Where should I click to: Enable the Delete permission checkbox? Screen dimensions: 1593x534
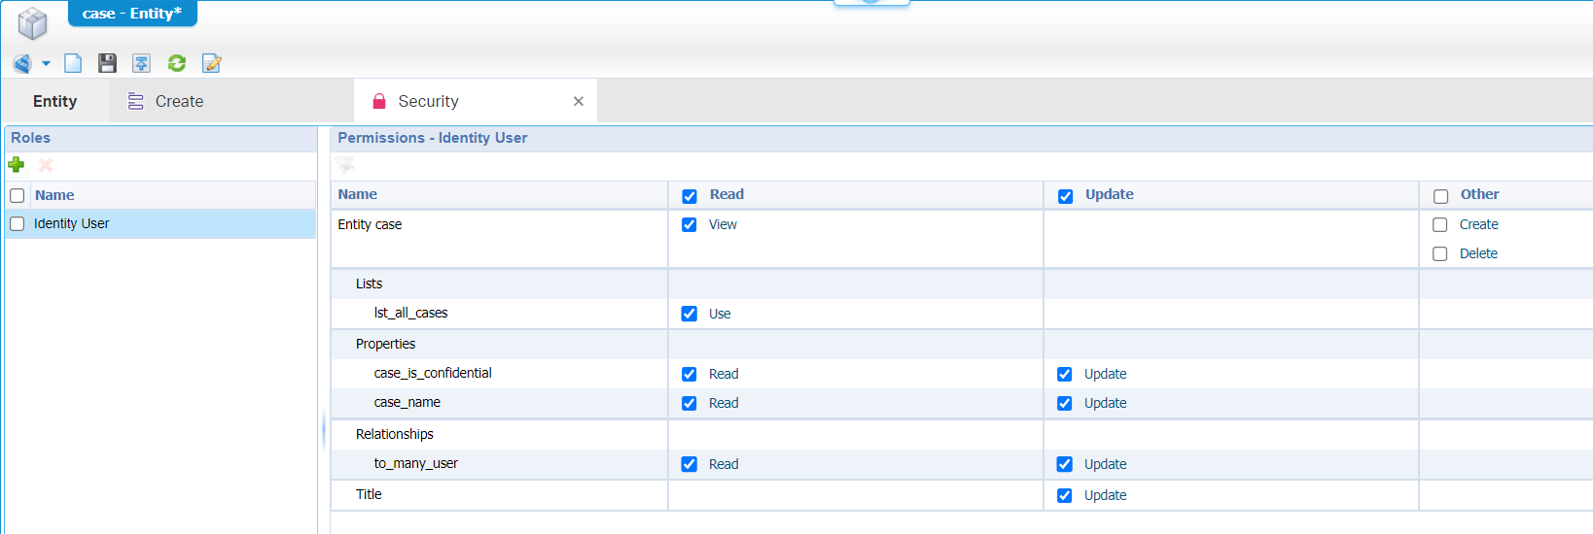pyautogui.click(x=1440, y=254)
